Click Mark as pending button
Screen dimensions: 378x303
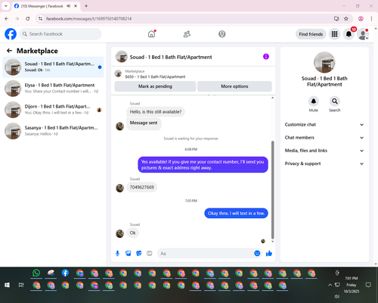[155, 86]
